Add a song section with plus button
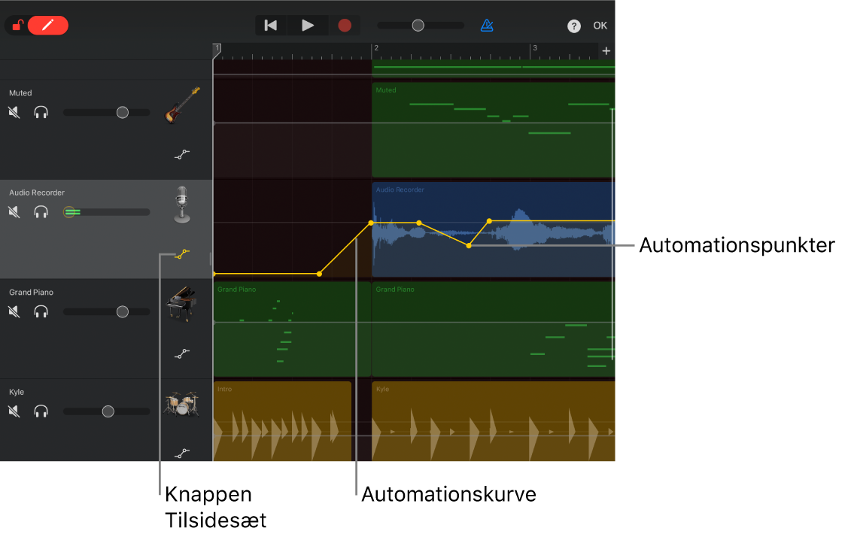This screenshot has width=851, height=534. tap(606, 51)
